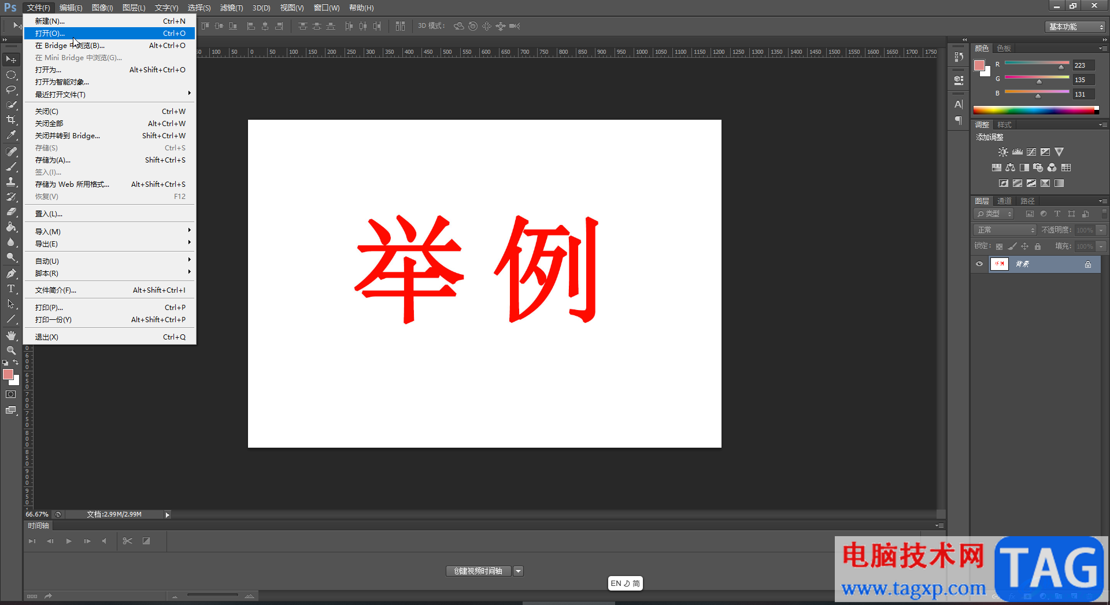This screenshot has width=1110, height=605.
Task: Select the Elliptical Marquee tool
Action: click(11, 75)
